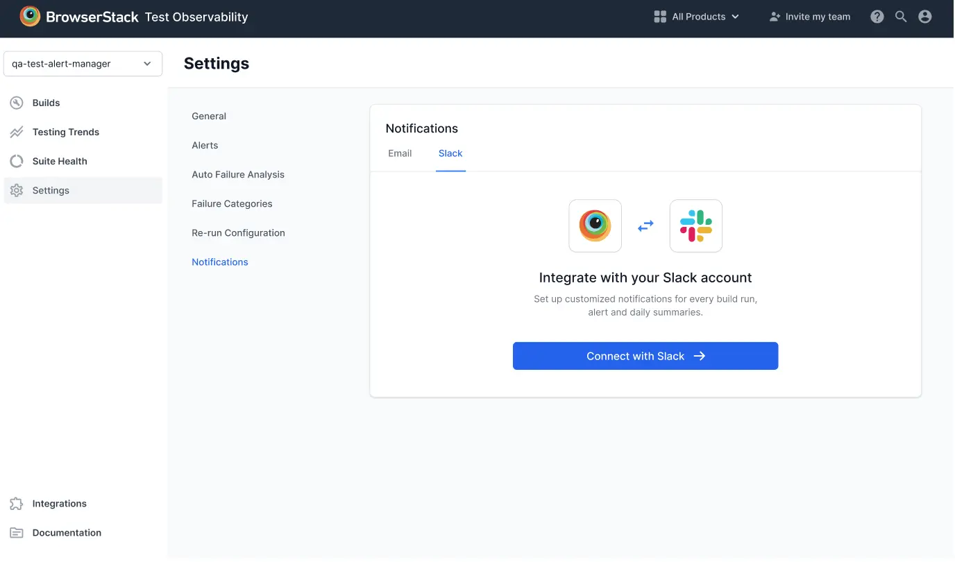Click the Invite my team person icon
The height and width of the screenshot is (562, 955).
click(x=775, y=17)
